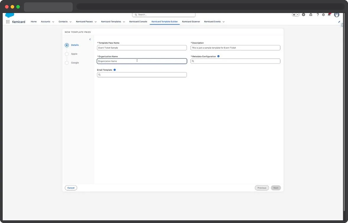Click the Template Pass Name field
348x223 pixels.
pos(142,48)
